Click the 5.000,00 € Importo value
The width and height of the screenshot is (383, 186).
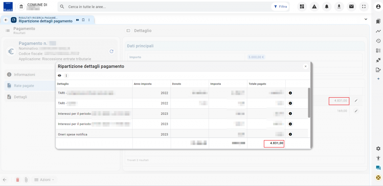click(x=255, y=57)
